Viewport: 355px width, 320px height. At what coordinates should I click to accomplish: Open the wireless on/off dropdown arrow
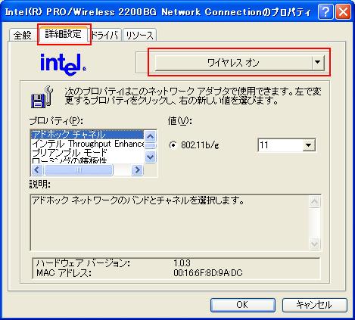click(x=317, y=62)
